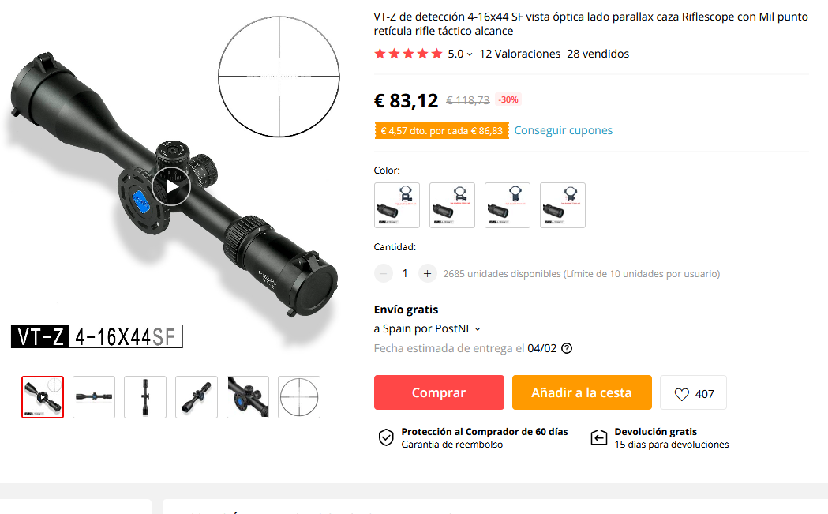Show the side-view scope thumbnail
The image size is (828, 514).
[x=94, y=397]
